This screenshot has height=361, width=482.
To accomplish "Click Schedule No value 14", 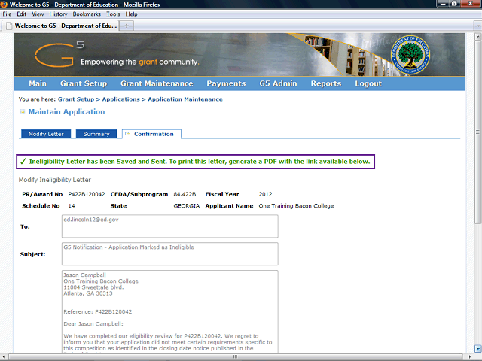I will point(72,206).
